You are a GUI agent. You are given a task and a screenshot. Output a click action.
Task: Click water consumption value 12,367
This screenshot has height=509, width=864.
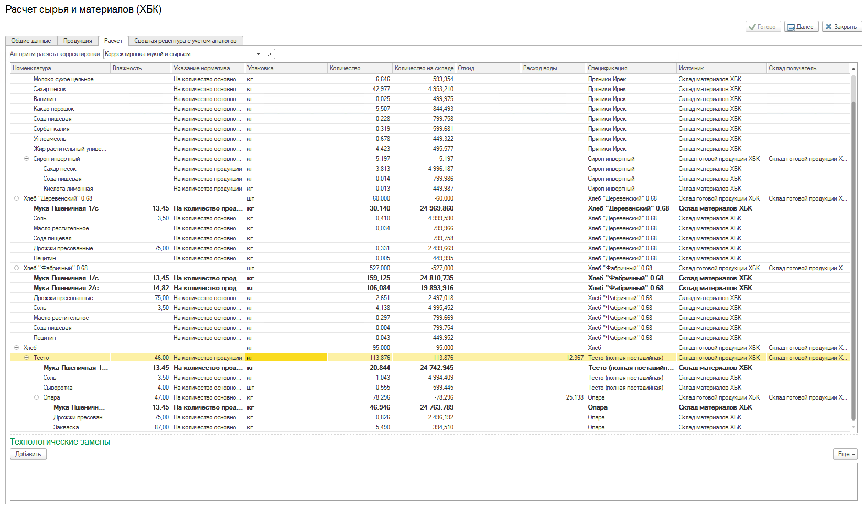tap(575, 358)
